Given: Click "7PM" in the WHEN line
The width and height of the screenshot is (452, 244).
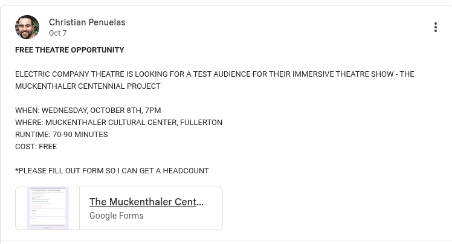Looking at the screenshot, I should point(153,111).
